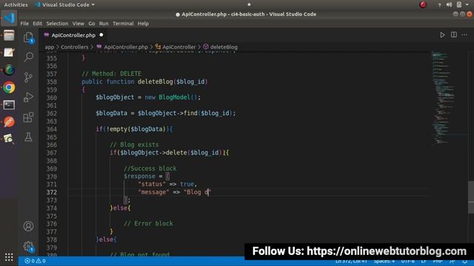Open the Edit menu

pos(37,24)
